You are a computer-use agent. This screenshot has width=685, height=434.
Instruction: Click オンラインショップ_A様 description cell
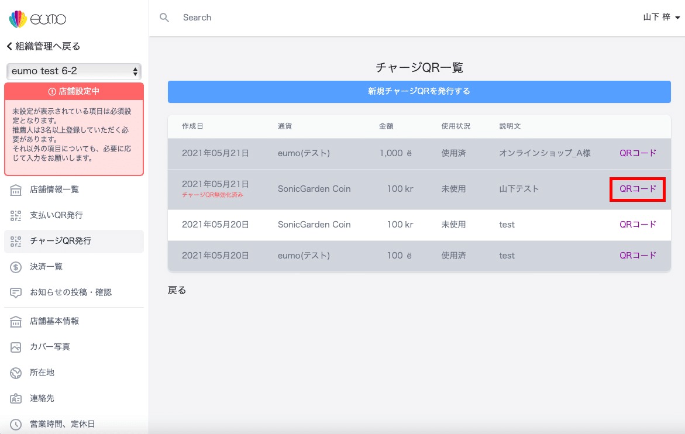click(545, 153)
